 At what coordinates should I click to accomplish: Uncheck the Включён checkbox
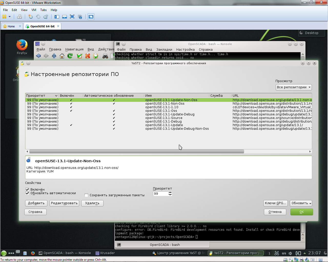point(27,189)
